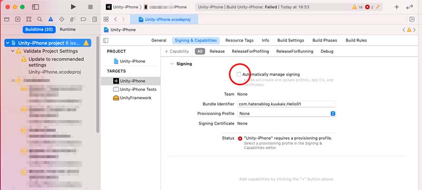Switch to Runtime issues
The width and height of the screenshot is (422, 190).
point(68,30)
